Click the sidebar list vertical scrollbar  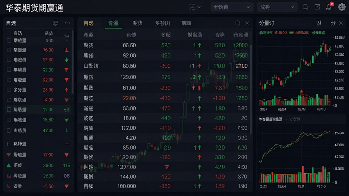[x=72, y=61]
